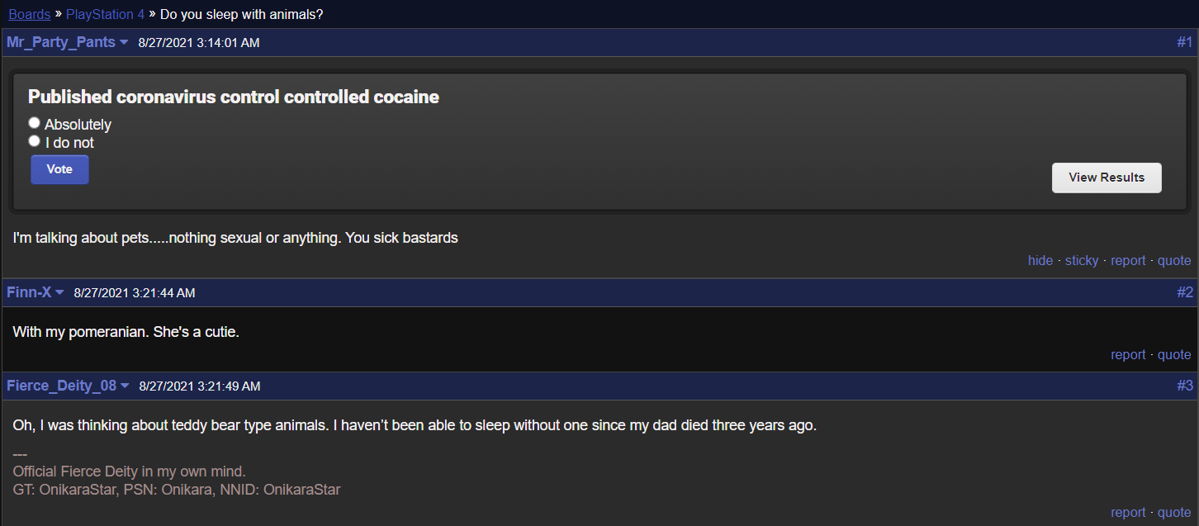Screen dimensions: 1199x526
Task: Report Finn-X's pomeranian post
Action: (1128, 354)
